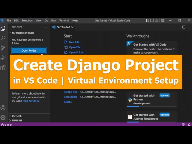Open the Explorer view in activity bar
Viewport: 192px width, 144px height.
click(x=3, y=28)
